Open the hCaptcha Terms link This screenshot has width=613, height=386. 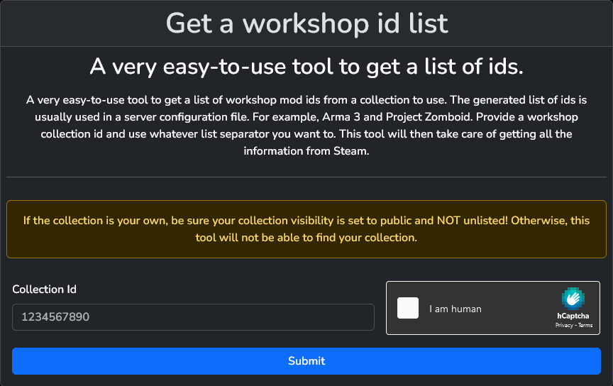585,325
